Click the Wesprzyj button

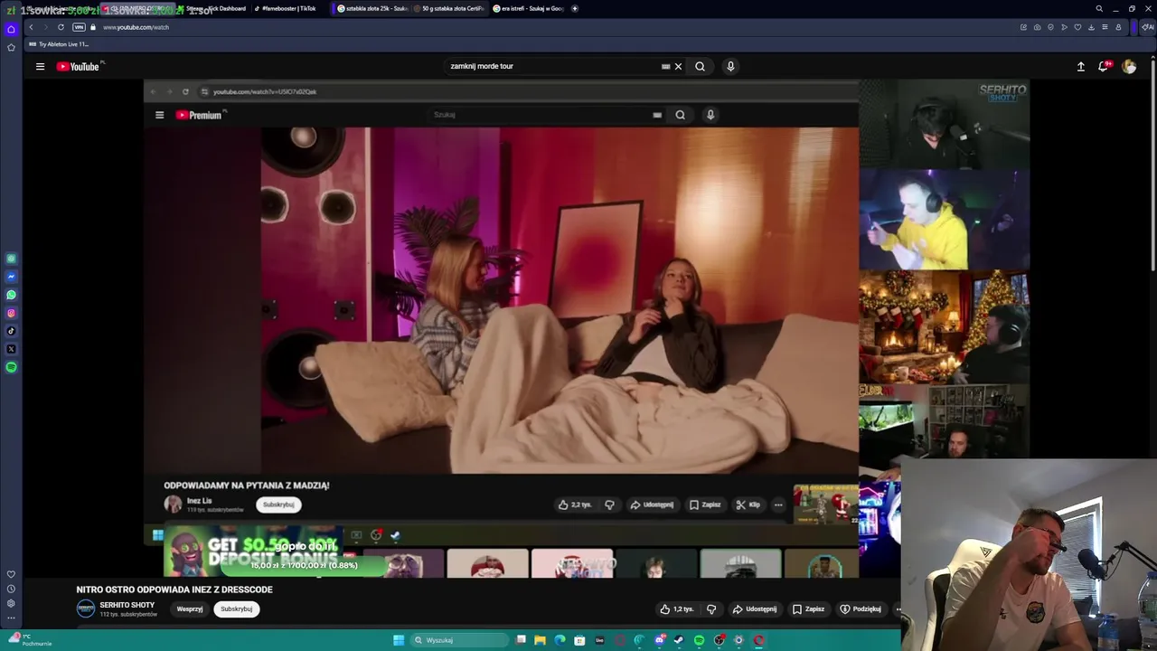point(190,609)
